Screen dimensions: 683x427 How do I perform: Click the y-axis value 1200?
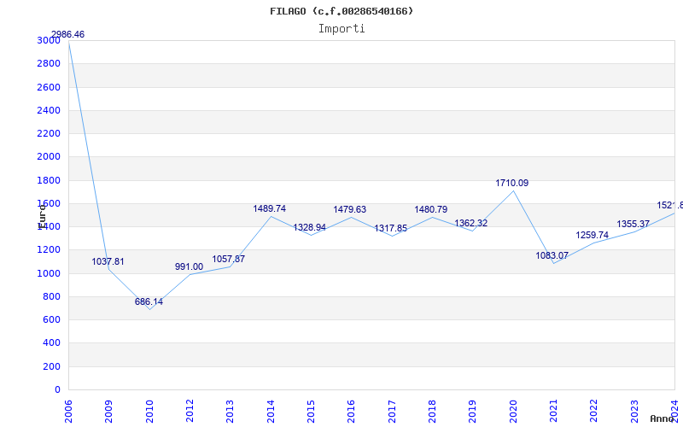pos(49,250)
